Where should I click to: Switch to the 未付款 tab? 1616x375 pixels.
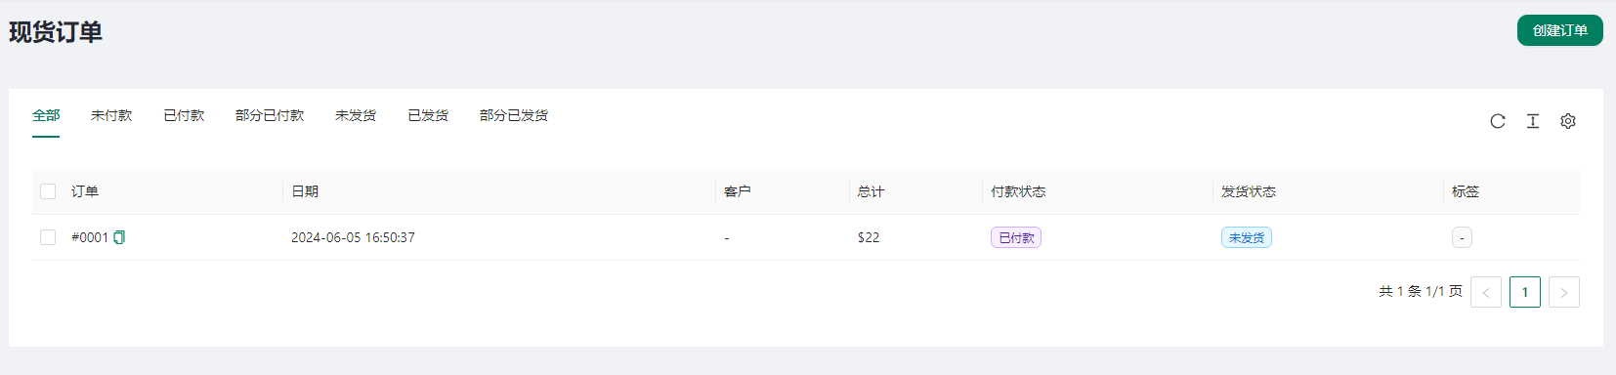click(111, 115)
